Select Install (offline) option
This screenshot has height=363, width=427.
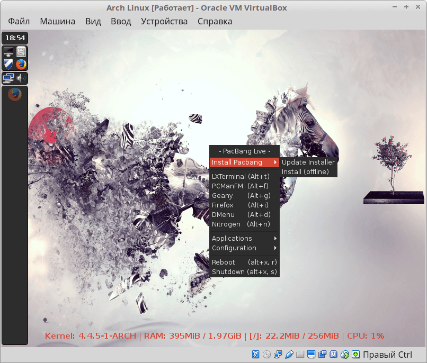coord(305,172)
